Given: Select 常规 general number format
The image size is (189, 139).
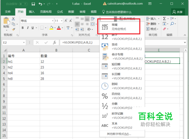Looking at the screenshot, I should 122,27.
